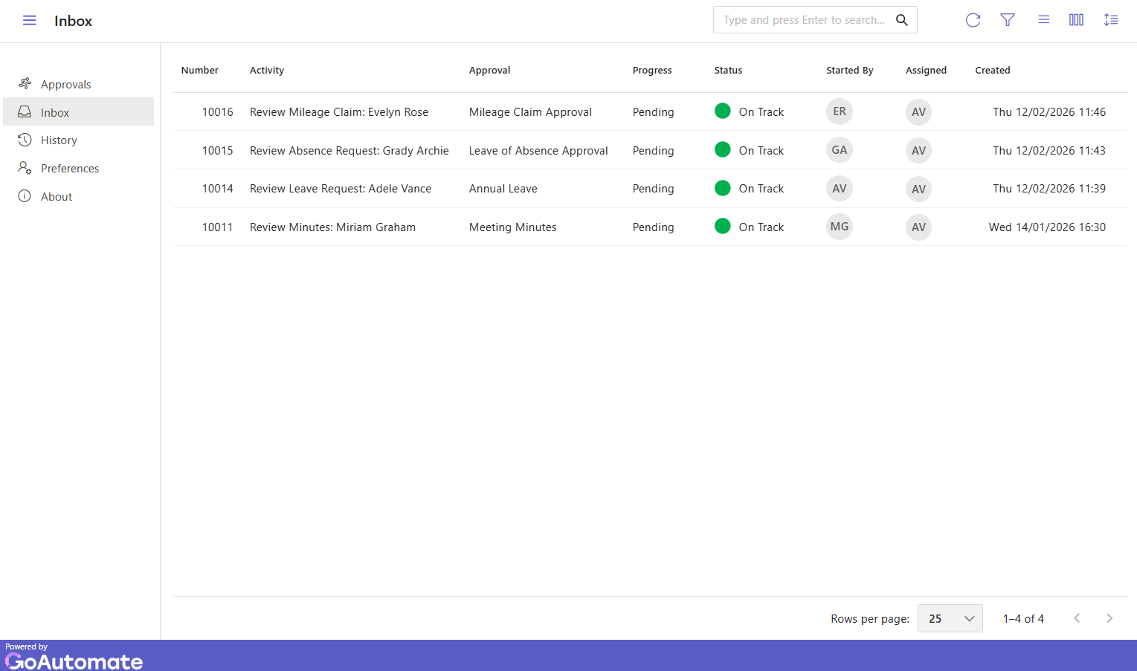
Task: Click the refresh icon in the toolbar
Action: tap(973, 20)
